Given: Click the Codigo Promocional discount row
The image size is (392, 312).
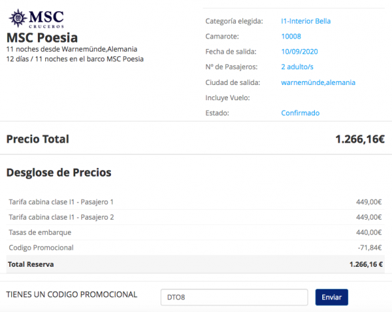Looking at the screenshot, I should [195, 248].
